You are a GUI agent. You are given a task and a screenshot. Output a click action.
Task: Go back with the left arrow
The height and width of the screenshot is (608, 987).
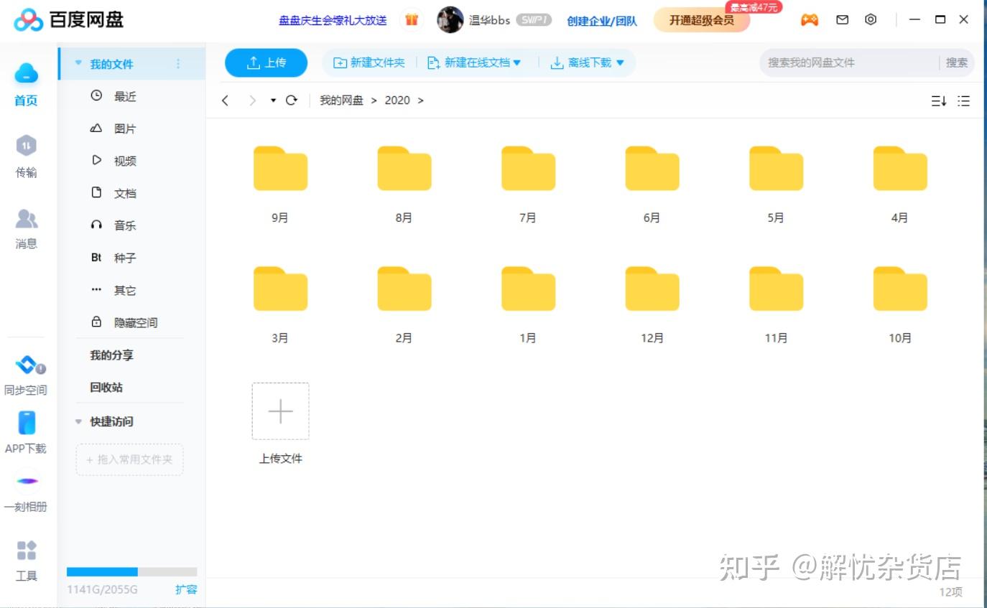point(226,100)
